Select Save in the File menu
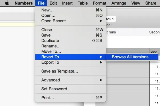The width and height of the screenshot is (160, 106). pyautogui.click(x=70, y=35)
